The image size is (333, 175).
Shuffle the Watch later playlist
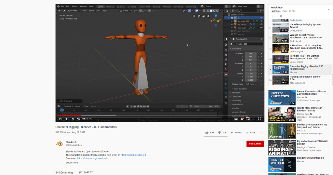point(281,16)
